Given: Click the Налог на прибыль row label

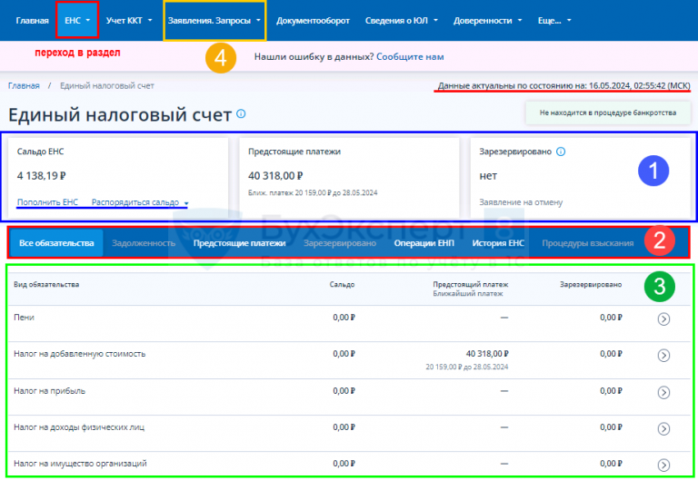Looking at the screenshot, I should (49, 391).
